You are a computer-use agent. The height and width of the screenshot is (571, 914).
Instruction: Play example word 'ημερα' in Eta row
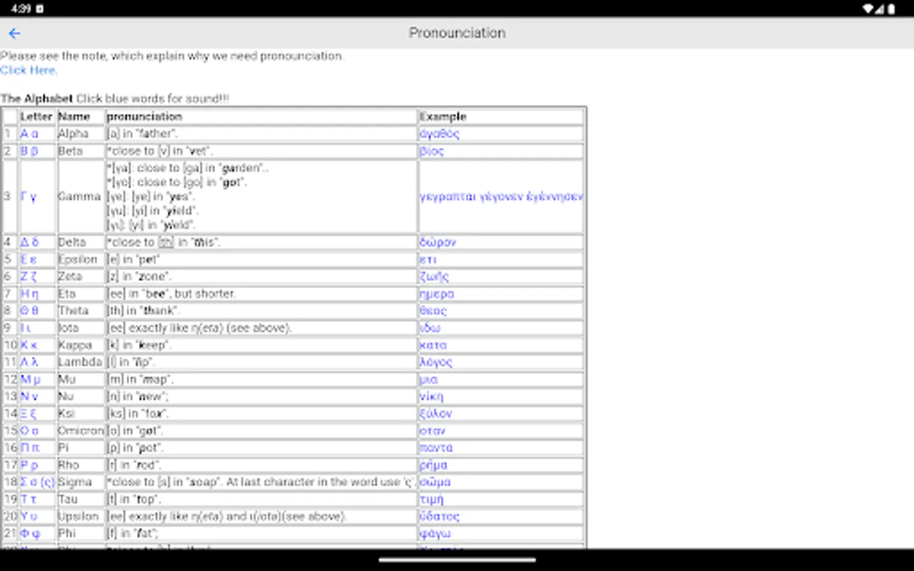[x=437, y=294]
